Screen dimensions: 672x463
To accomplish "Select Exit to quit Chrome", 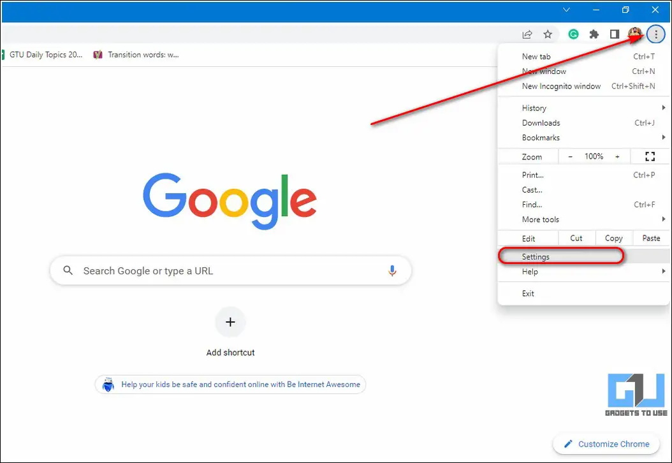I will (x=583, y=293).
